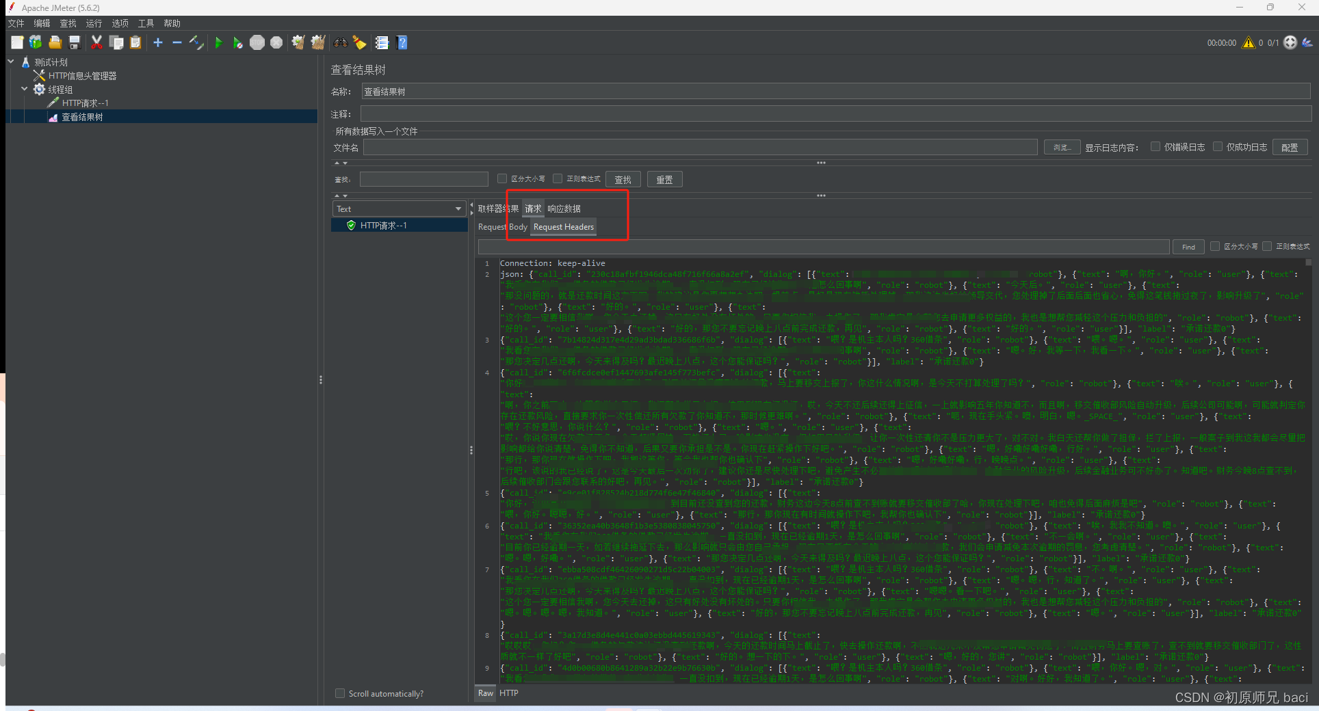Clear results with single broom gear icon
The height and width of the screenshot is (711, 1319).
coord(298,42)
